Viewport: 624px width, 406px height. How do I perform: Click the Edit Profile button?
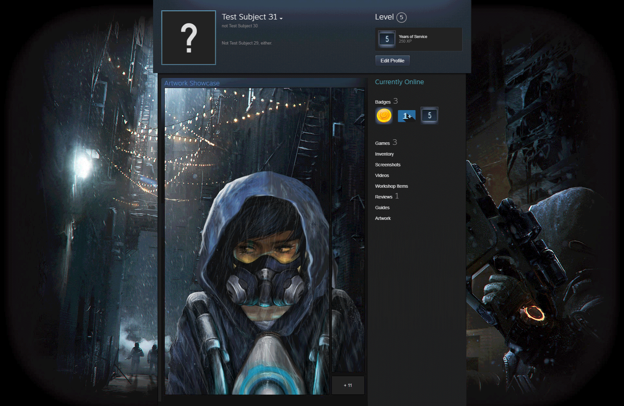[x=392, y=60]
